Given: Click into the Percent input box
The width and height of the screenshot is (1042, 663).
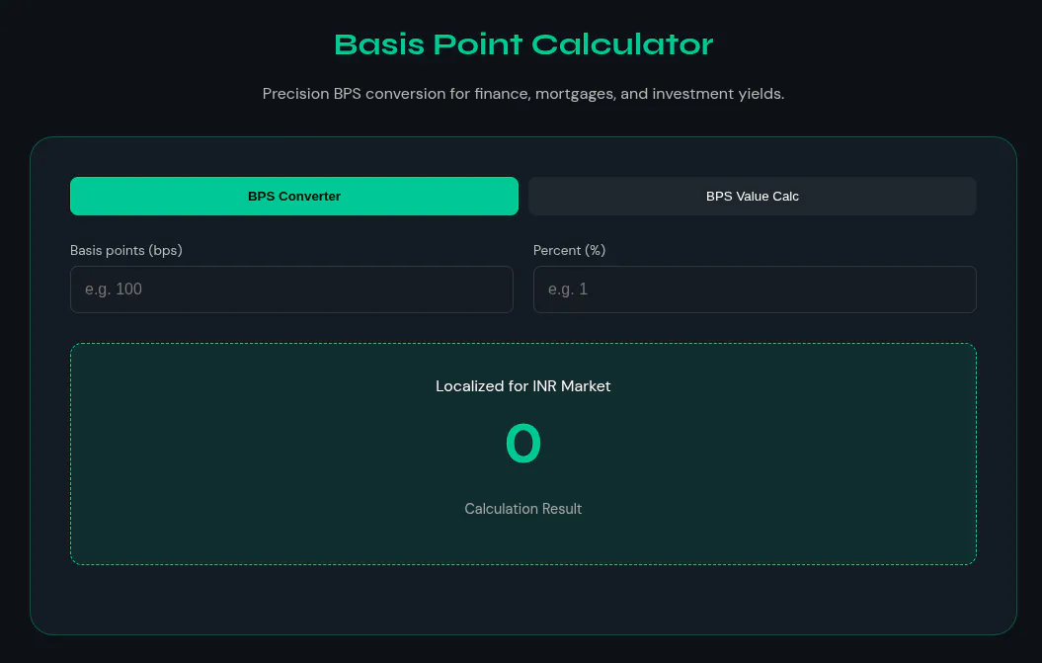Looking at the screenshot, I should [x=755, y=290].
